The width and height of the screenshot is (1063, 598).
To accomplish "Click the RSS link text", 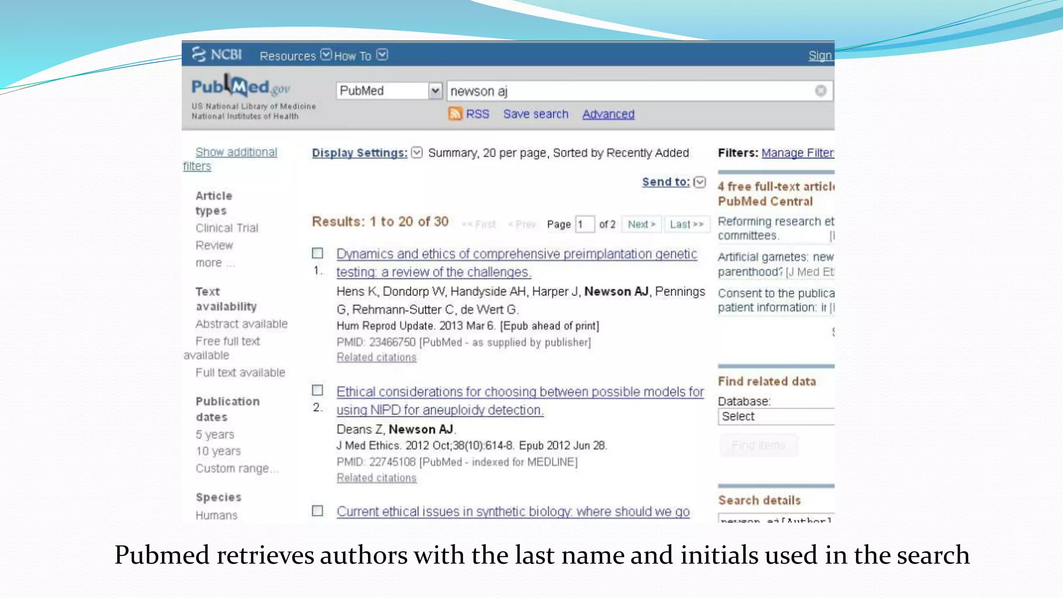I will [478, 114].
